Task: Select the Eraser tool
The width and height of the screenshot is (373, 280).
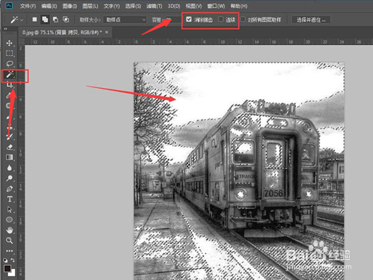Action: tap(9, 147)
